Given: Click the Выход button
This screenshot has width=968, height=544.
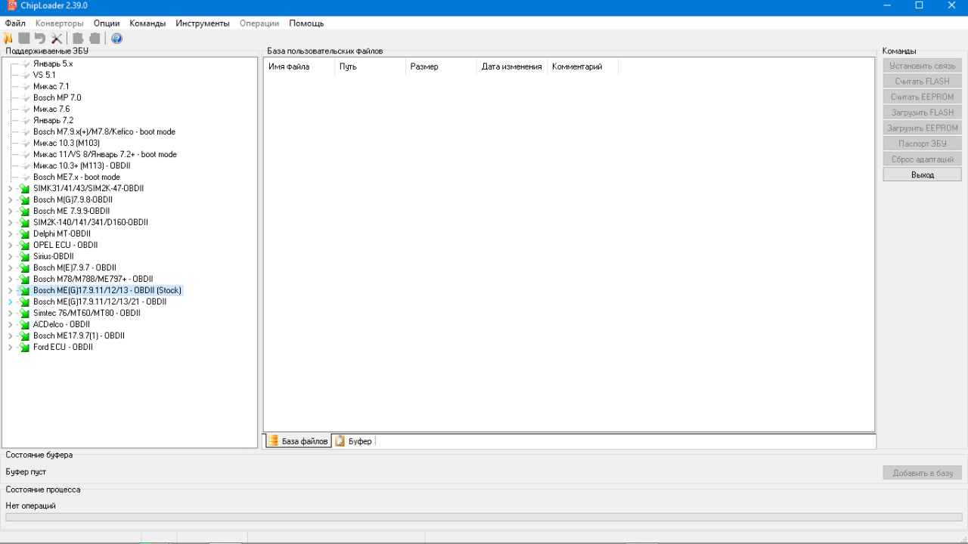Looking at the screenshot, I should (922, 175).
